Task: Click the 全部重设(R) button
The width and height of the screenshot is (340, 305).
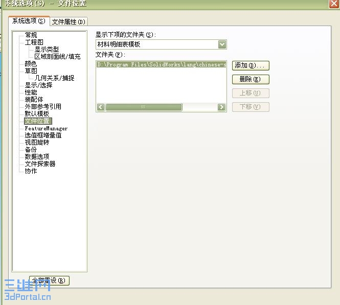Action: 49,280
